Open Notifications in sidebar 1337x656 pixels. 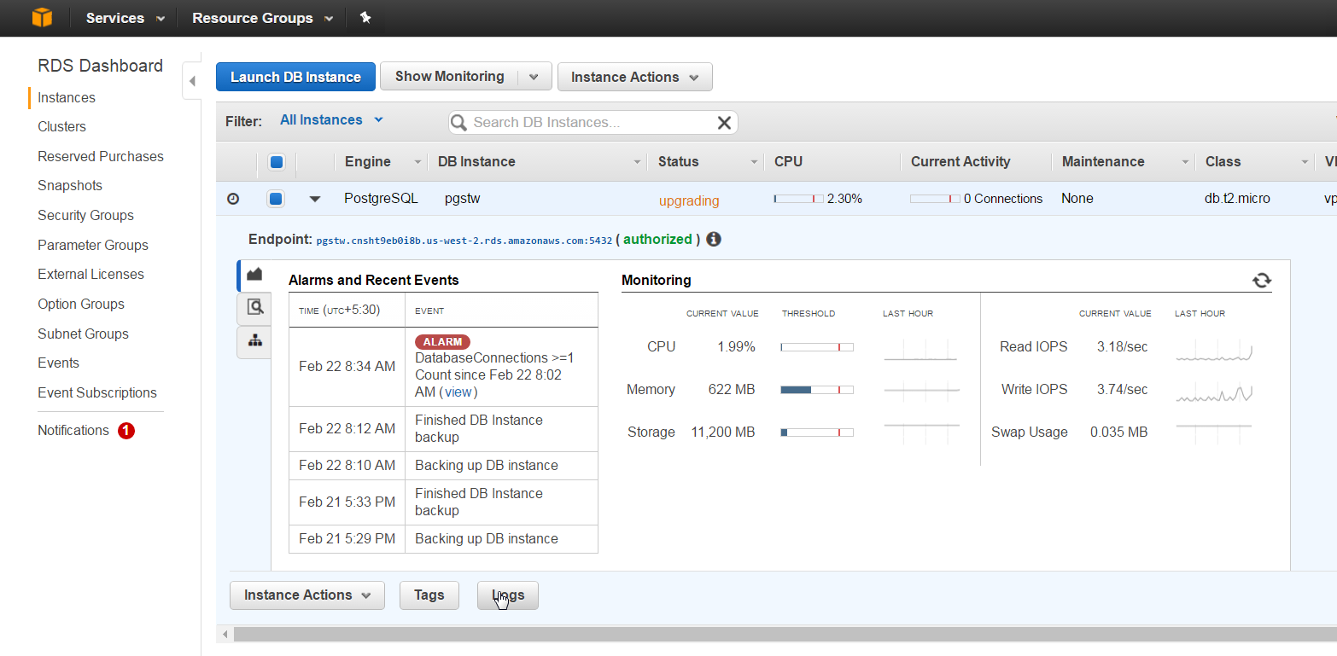click(x=73, y=431)
